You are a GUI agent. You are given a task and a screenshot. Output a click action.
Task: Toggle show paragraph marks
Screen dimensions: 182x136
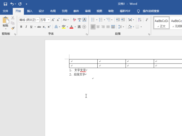click(x=147, y=20)
